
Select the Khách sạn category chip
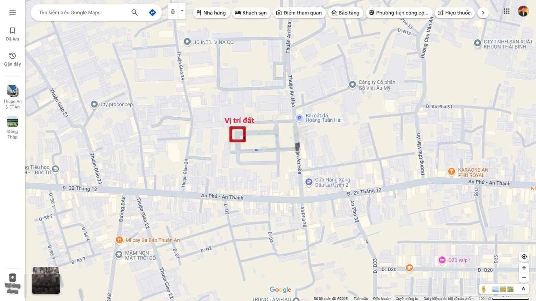(251, 13)
